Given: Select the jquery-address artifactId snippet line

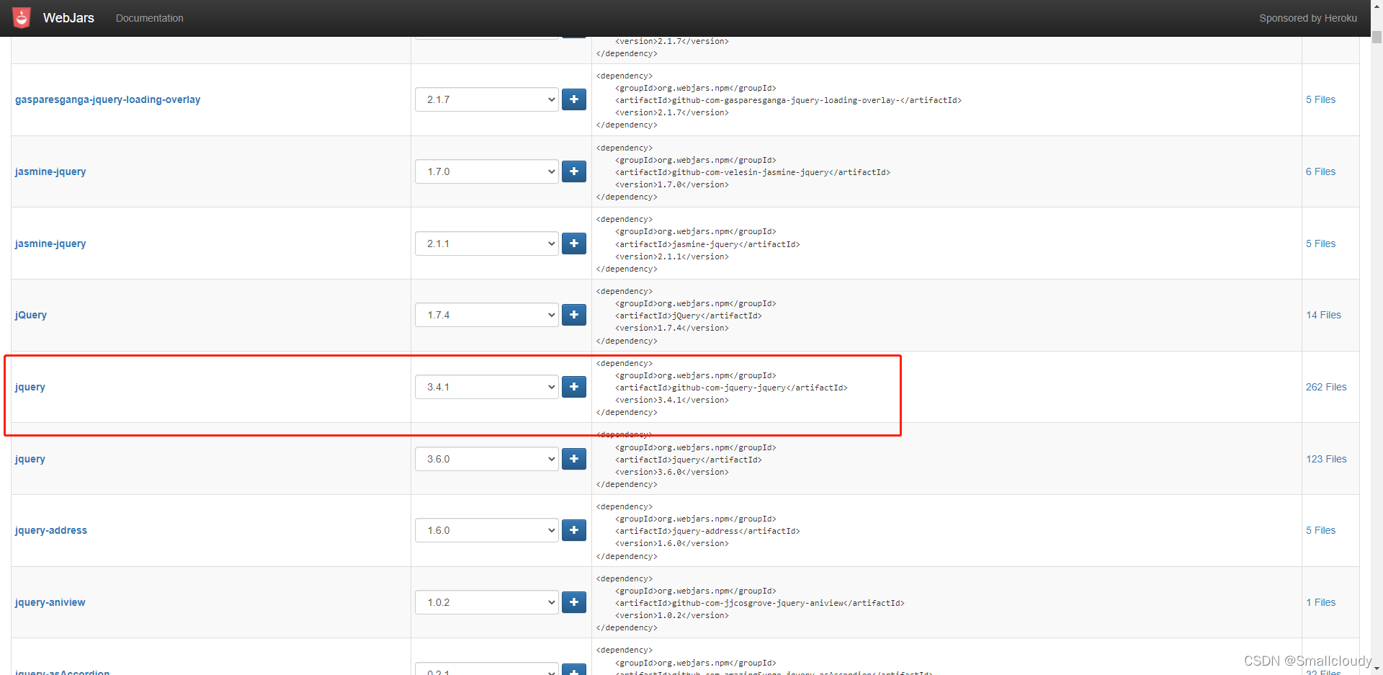Looking at the screenshot, I should (x=707, y=531).
